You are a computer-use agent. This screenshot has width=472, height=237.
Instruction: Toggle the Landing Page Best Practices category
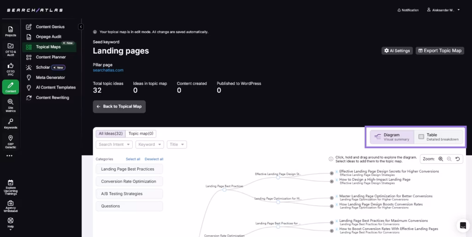(x=129, y=169)
